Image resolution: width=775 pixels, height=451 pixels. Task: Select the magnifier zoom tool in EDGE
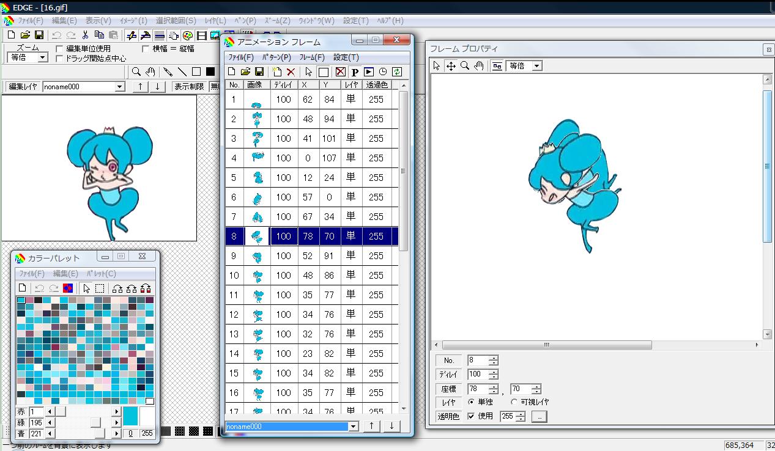(x=137, y=71)
